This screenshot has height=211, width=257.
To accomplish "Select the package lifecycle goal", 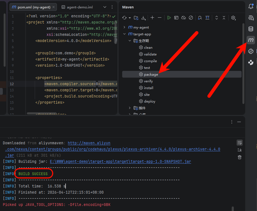I will point(182,74).
